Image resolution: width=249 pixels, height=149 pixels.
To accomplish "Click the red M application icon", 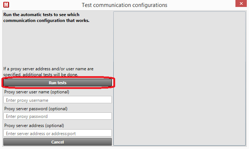I will 6,5.
